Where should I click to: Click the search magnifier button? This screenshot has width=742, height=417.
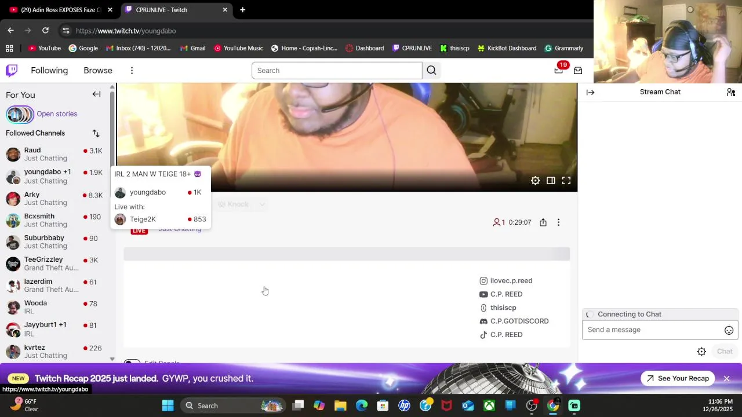point(431,71)
